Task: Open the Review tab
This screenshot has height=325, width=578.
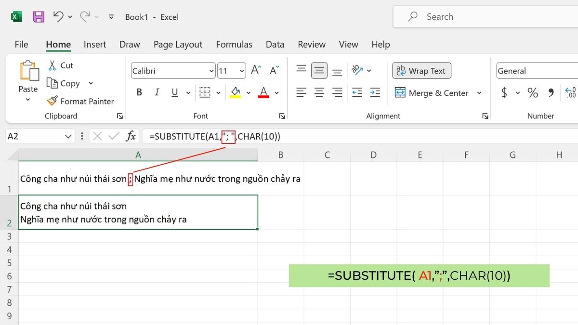Action: (x=312, y=44)
